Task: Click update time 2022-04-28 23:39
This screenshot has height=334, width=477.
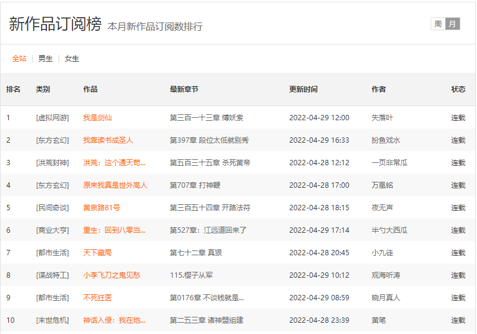Action: (319, 320)
